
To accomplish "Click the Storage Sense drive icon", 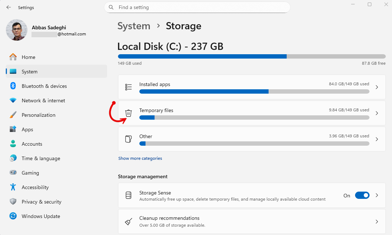I will [x=128, y=196].
